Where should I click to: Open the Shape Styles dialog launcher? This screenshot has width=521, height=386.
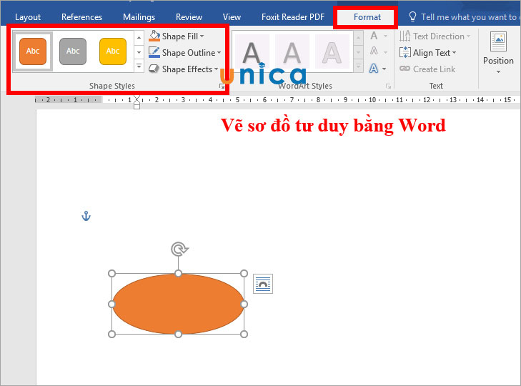222,86
